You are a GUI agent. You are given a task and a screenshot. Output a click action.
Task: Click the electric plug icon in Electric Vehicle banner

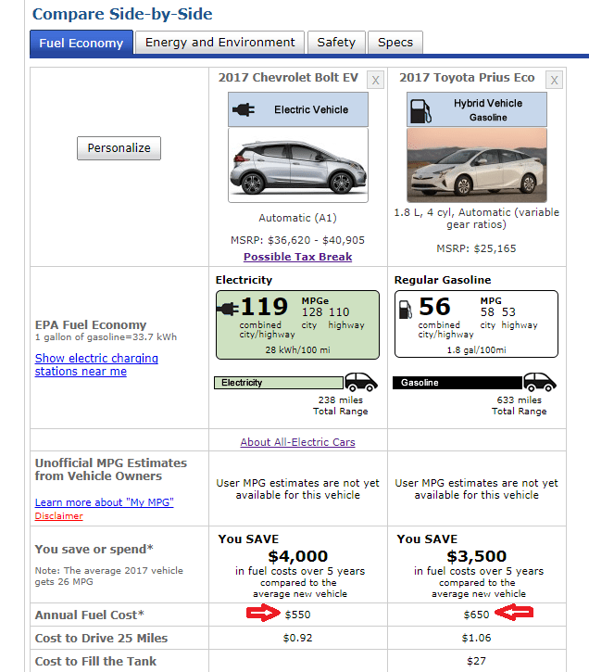pos(244,109)
